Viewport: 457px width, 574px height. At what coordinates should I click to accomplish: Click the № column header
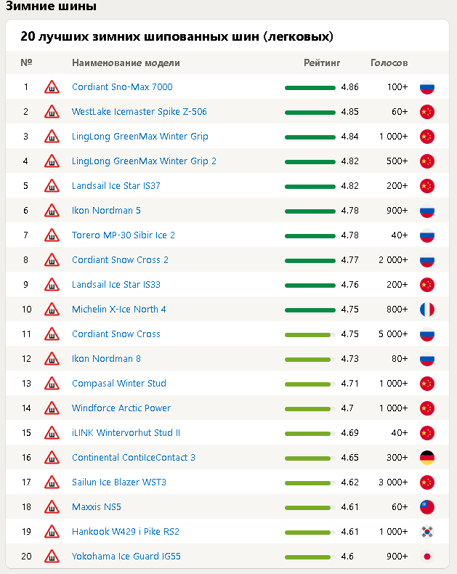coord(26,62)
